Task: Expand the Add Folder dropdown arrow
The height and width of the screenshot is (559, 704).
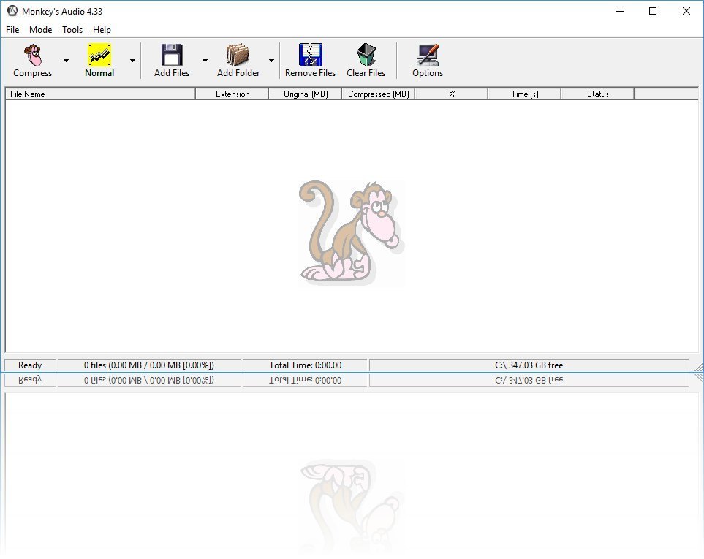Action: [270, 61]
